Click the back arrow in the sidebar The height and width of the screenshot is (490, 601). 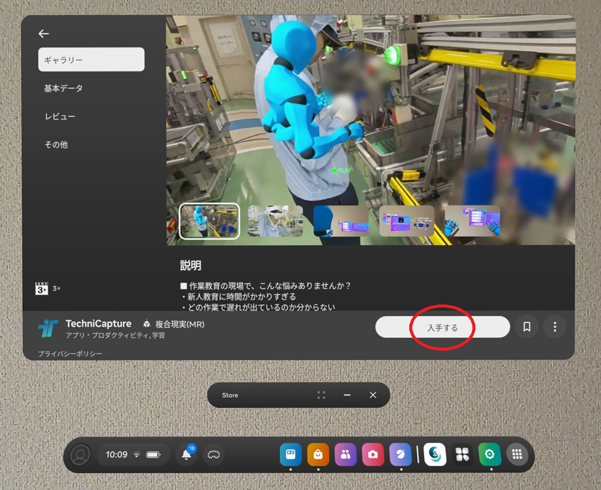tap(43, 34)
